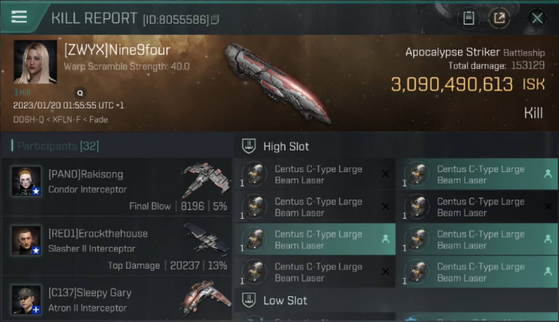Screen dimensions: 559x322
Task: Click the Q badge under pilot name
Action: coord(80,92)
